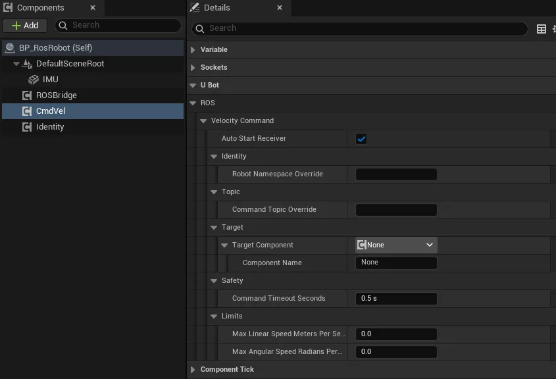Image resolution: width=556 pixels, height=379 pixels.
Task: Click the Max Angular Speed value field
Action: coord(396,352)
